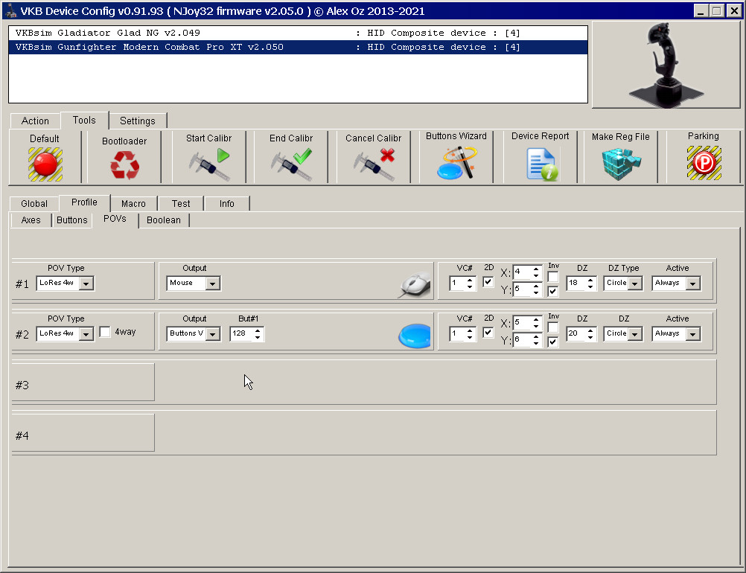Screen dimensions: 746x573
Task: Switch to the Action tab
Action: [35, 121]
